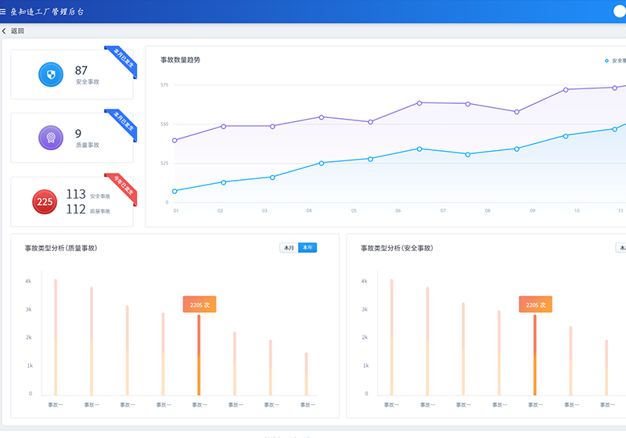Image resolution: width=626 pixels, height=438 pixels.
Task: Switch quality accident chart to 本年
Action: [x=308, y=248]
